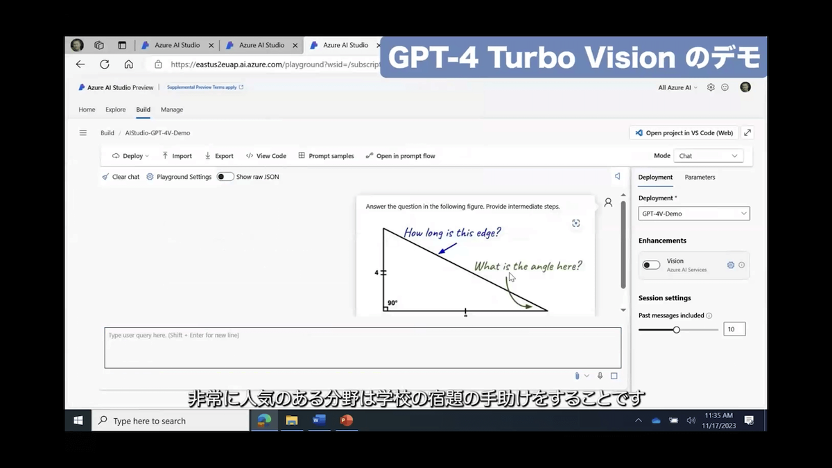Toggle the hamburger navigation menu
Image resolution: width=832 pixels, height=468 pixels.
click(x=83, y=132)
